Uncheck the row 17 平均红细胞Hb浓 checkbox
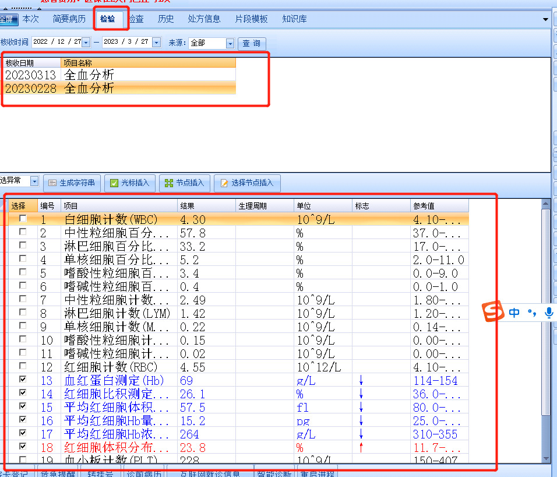 pos(23,433)
